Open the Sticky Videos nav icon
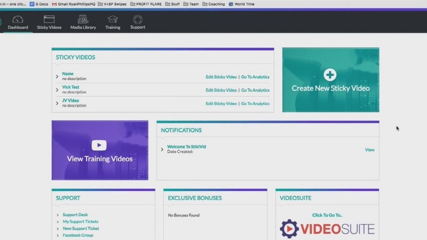The height and width of the screenshot is (240, 427). pos(49,19)
